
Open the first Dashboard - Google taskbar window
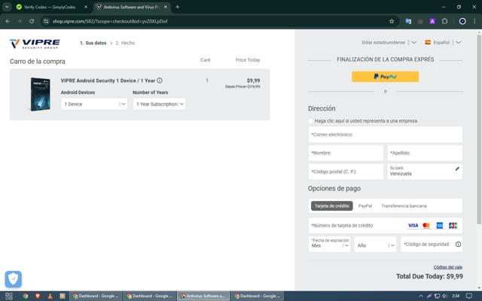96,296
